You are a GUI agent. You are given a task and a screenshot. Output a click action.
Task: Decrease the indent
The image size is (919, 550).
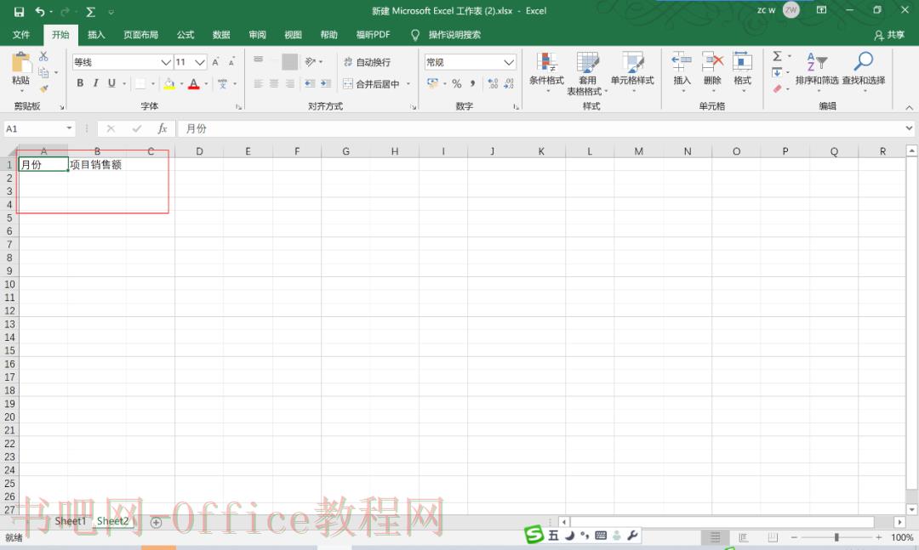(310, 84)
